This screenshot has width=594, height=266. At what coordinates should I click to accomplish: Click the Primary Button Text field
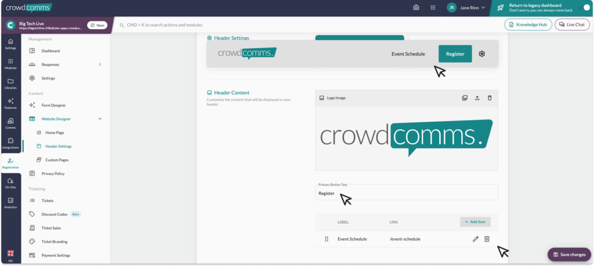[x=406, y=193]
